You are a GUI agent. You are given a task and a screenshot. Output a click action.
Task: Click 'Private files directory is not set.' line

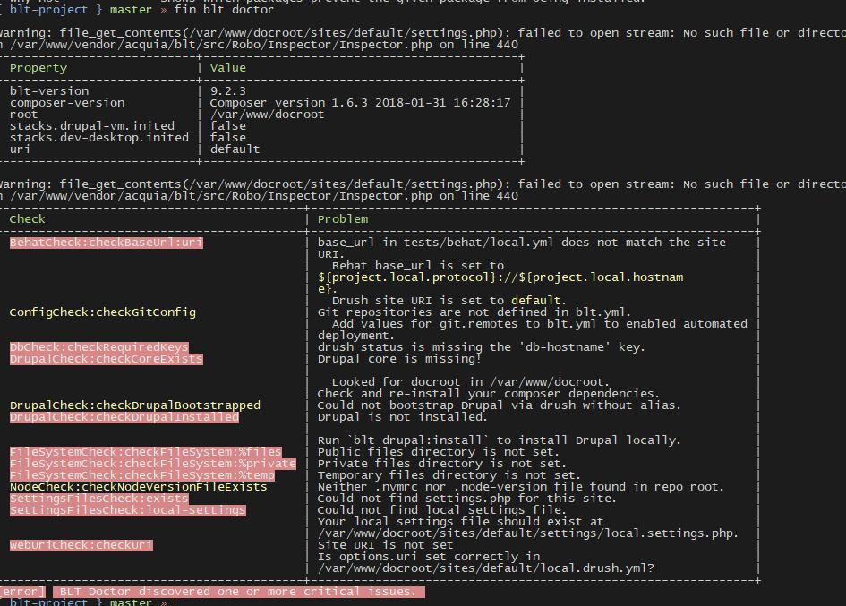(442, 464)
